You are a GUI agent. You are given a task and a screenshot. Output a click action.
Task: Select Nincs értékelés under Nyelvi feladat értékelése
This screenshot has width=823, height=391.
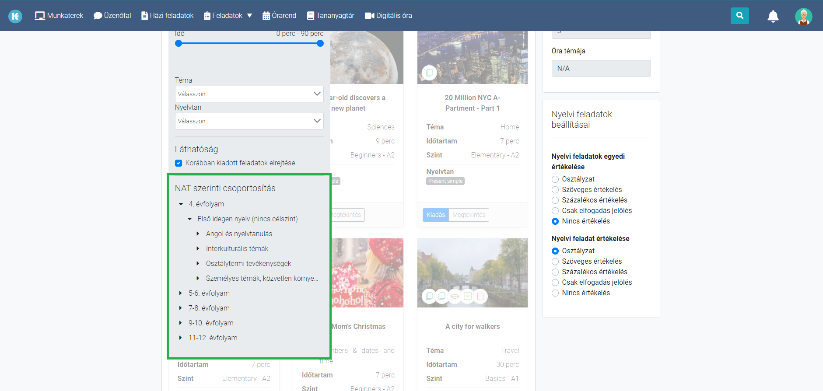555,293
